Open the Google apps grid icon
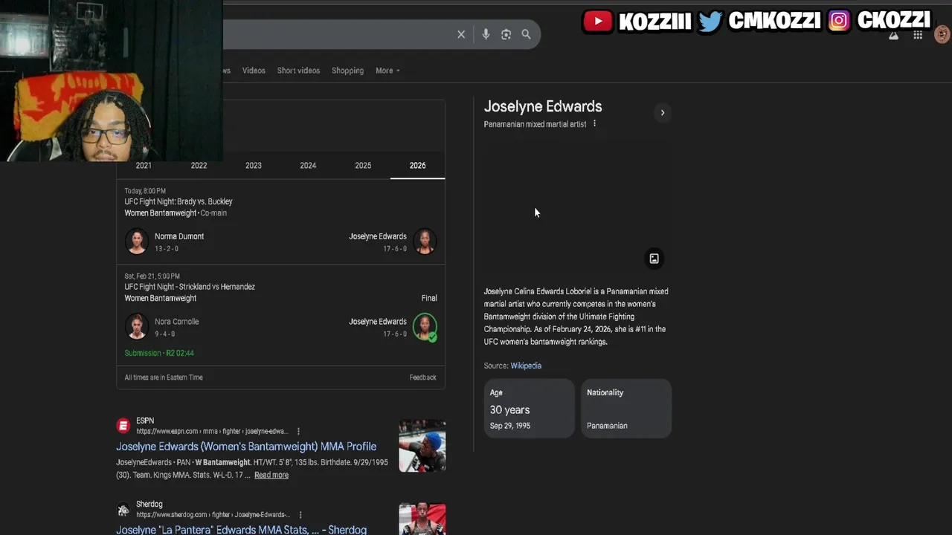 pyautogui.click(x=918, y=35)
